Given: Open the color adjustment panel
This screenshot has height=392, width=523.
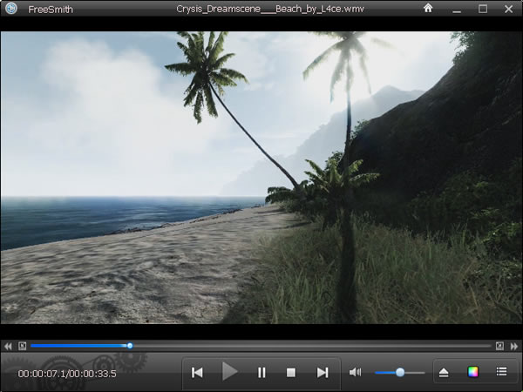Looking at the screenshot, I should (473, 372).
